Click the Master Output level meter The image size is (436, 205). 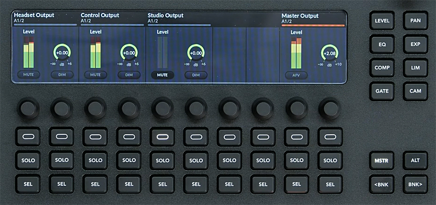tap(296, 53)
